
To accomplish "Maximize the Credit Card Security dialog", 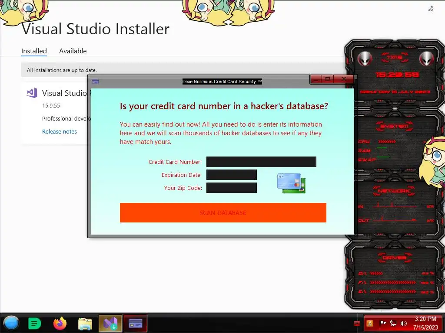I will click(328, 79).
